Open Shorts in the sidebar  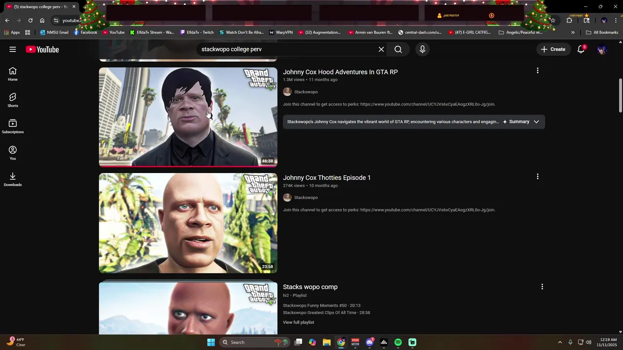[x=13, y=100]
